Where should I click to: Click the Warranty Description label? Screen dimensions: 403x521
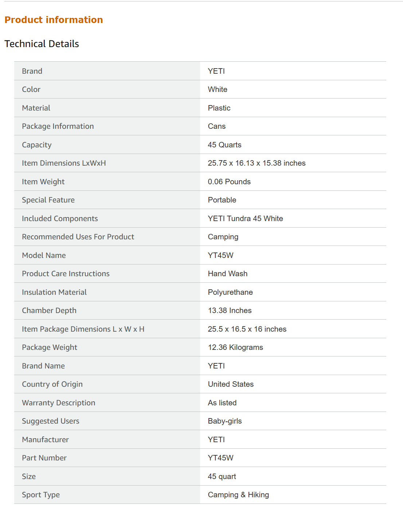pyautogui.click(x=58, y=403)
